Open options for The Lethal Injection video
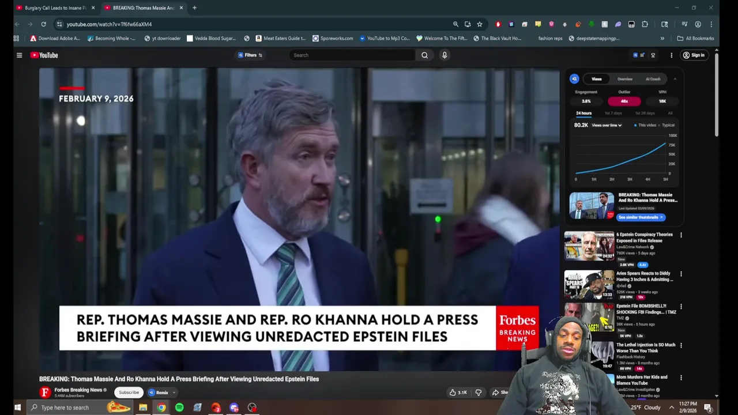738x415 pixels. pyautogui.click(x=681, y=345)
